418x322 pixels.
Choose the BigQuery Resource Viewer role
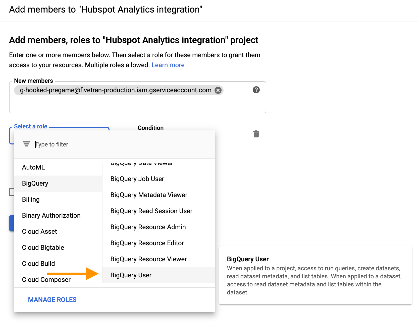(x=159, y=259)
